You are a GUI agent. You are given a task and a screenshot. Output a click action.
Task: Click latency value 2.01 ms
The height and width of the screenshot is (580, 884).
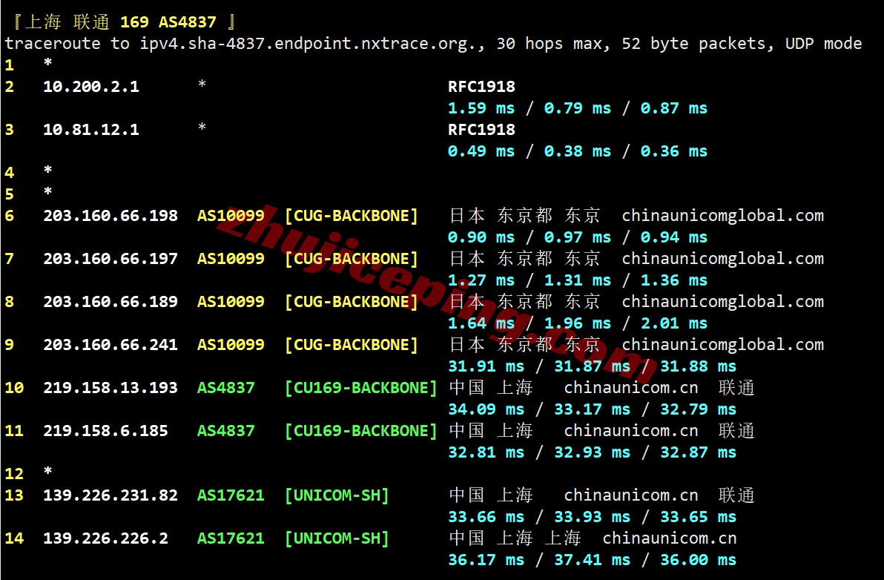pyautogui.click(x=673, y=323)
